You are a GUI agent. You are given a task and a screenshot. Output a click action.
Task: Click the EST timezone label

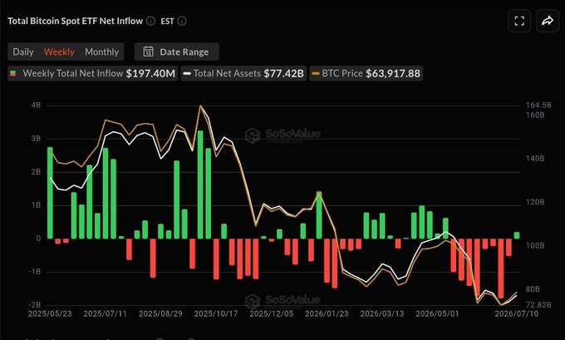pyautogui.click(x=167, y=22)
